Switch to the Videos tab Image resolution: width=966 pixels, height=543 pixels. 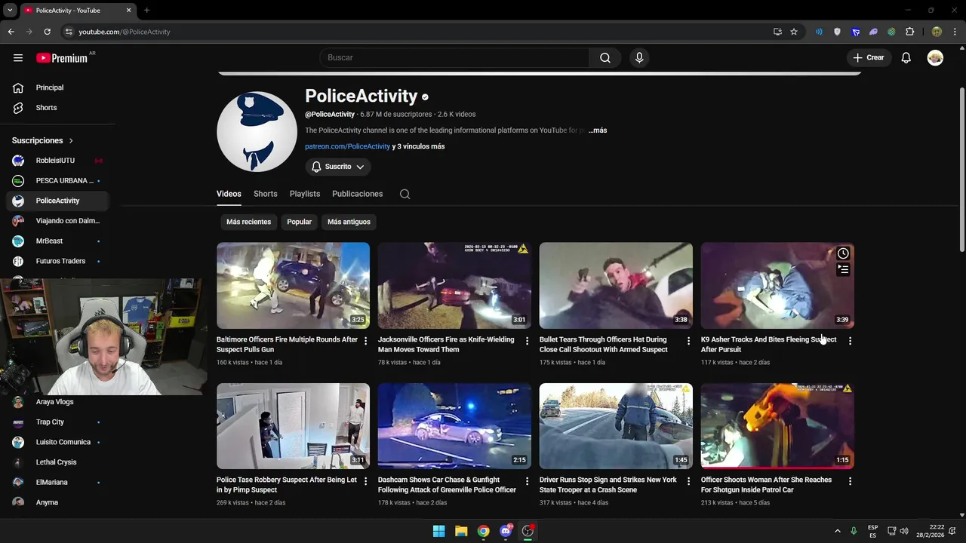[x=229, y=194]
